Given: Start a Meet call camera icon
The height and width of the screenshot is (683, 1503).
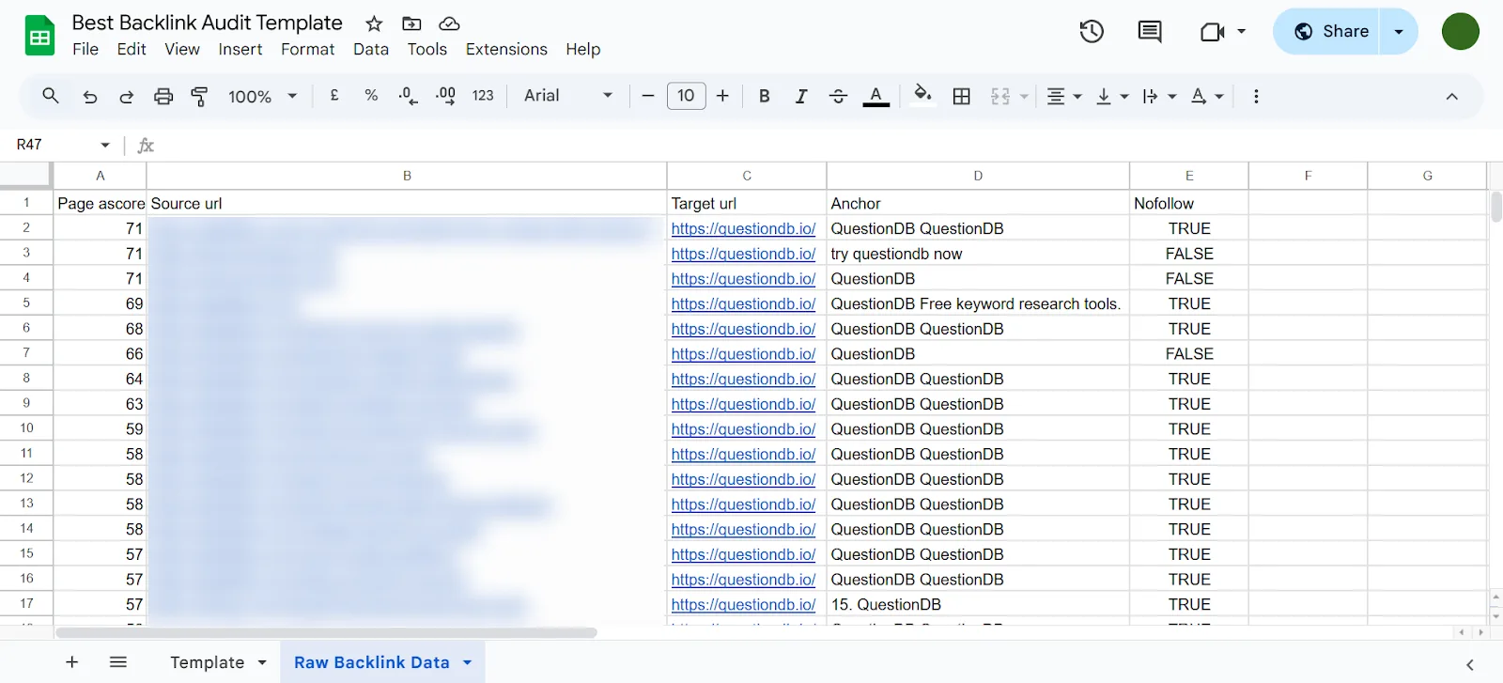Looking at the screenshot, I should coord(1213,32).
